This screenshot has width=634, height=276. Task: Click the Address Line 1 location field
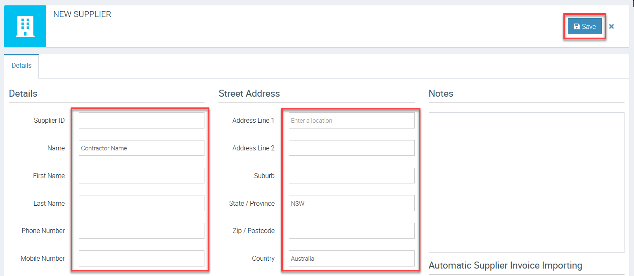pyautogui.click(x=351, y=121)
